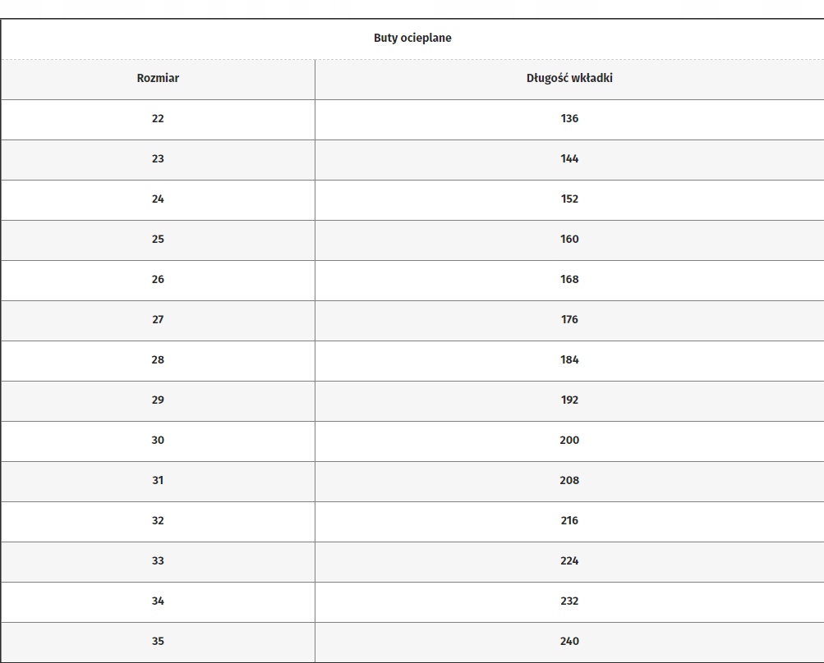This screenshot has height=663, width=824.
Task: Pick the insole length 152 cell
Action: pos(569,199)
